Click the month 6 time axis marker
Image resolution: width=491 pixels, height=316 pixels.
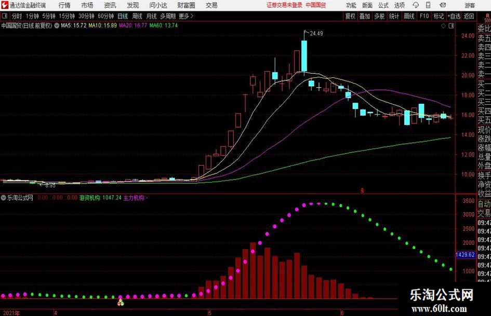point(342,313)
